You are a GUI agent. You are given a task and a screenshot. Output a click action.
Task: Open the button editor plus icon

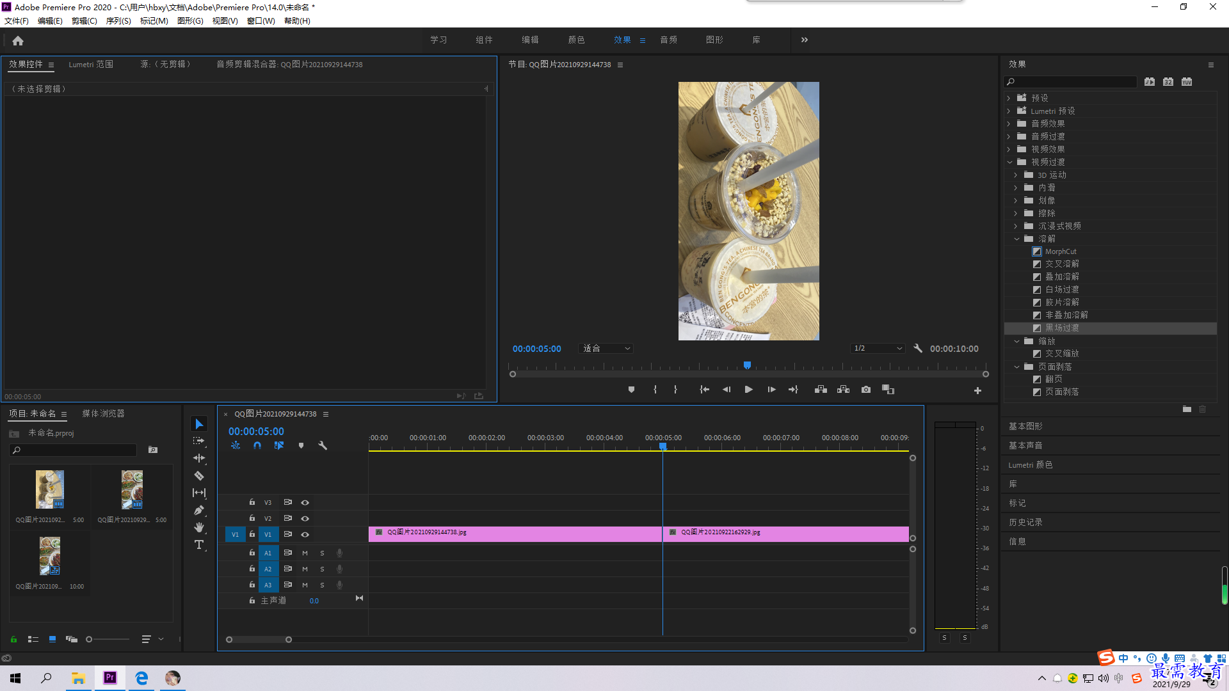pyautogui.click(x=977, y=390)
